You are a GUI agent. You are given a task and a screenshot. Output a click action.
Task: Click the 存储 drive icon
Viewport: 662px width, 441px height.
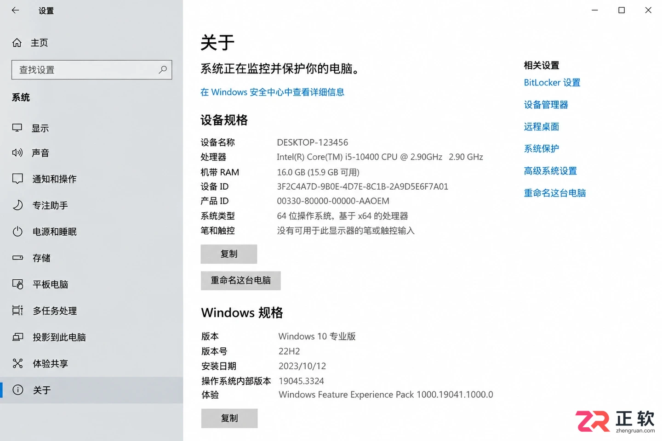pyautogui.click(x=17, y=258)
